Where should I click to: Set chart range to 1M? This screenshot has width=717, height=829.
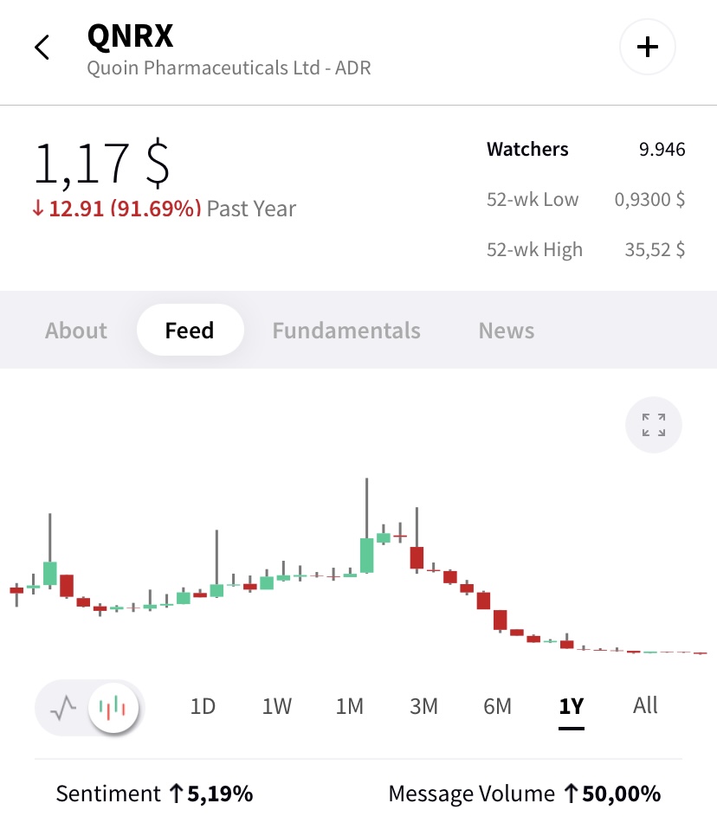click(350, 706)
